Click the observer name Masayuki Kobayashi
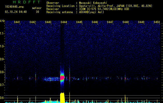The image size is (163, 103). point(93,3)
